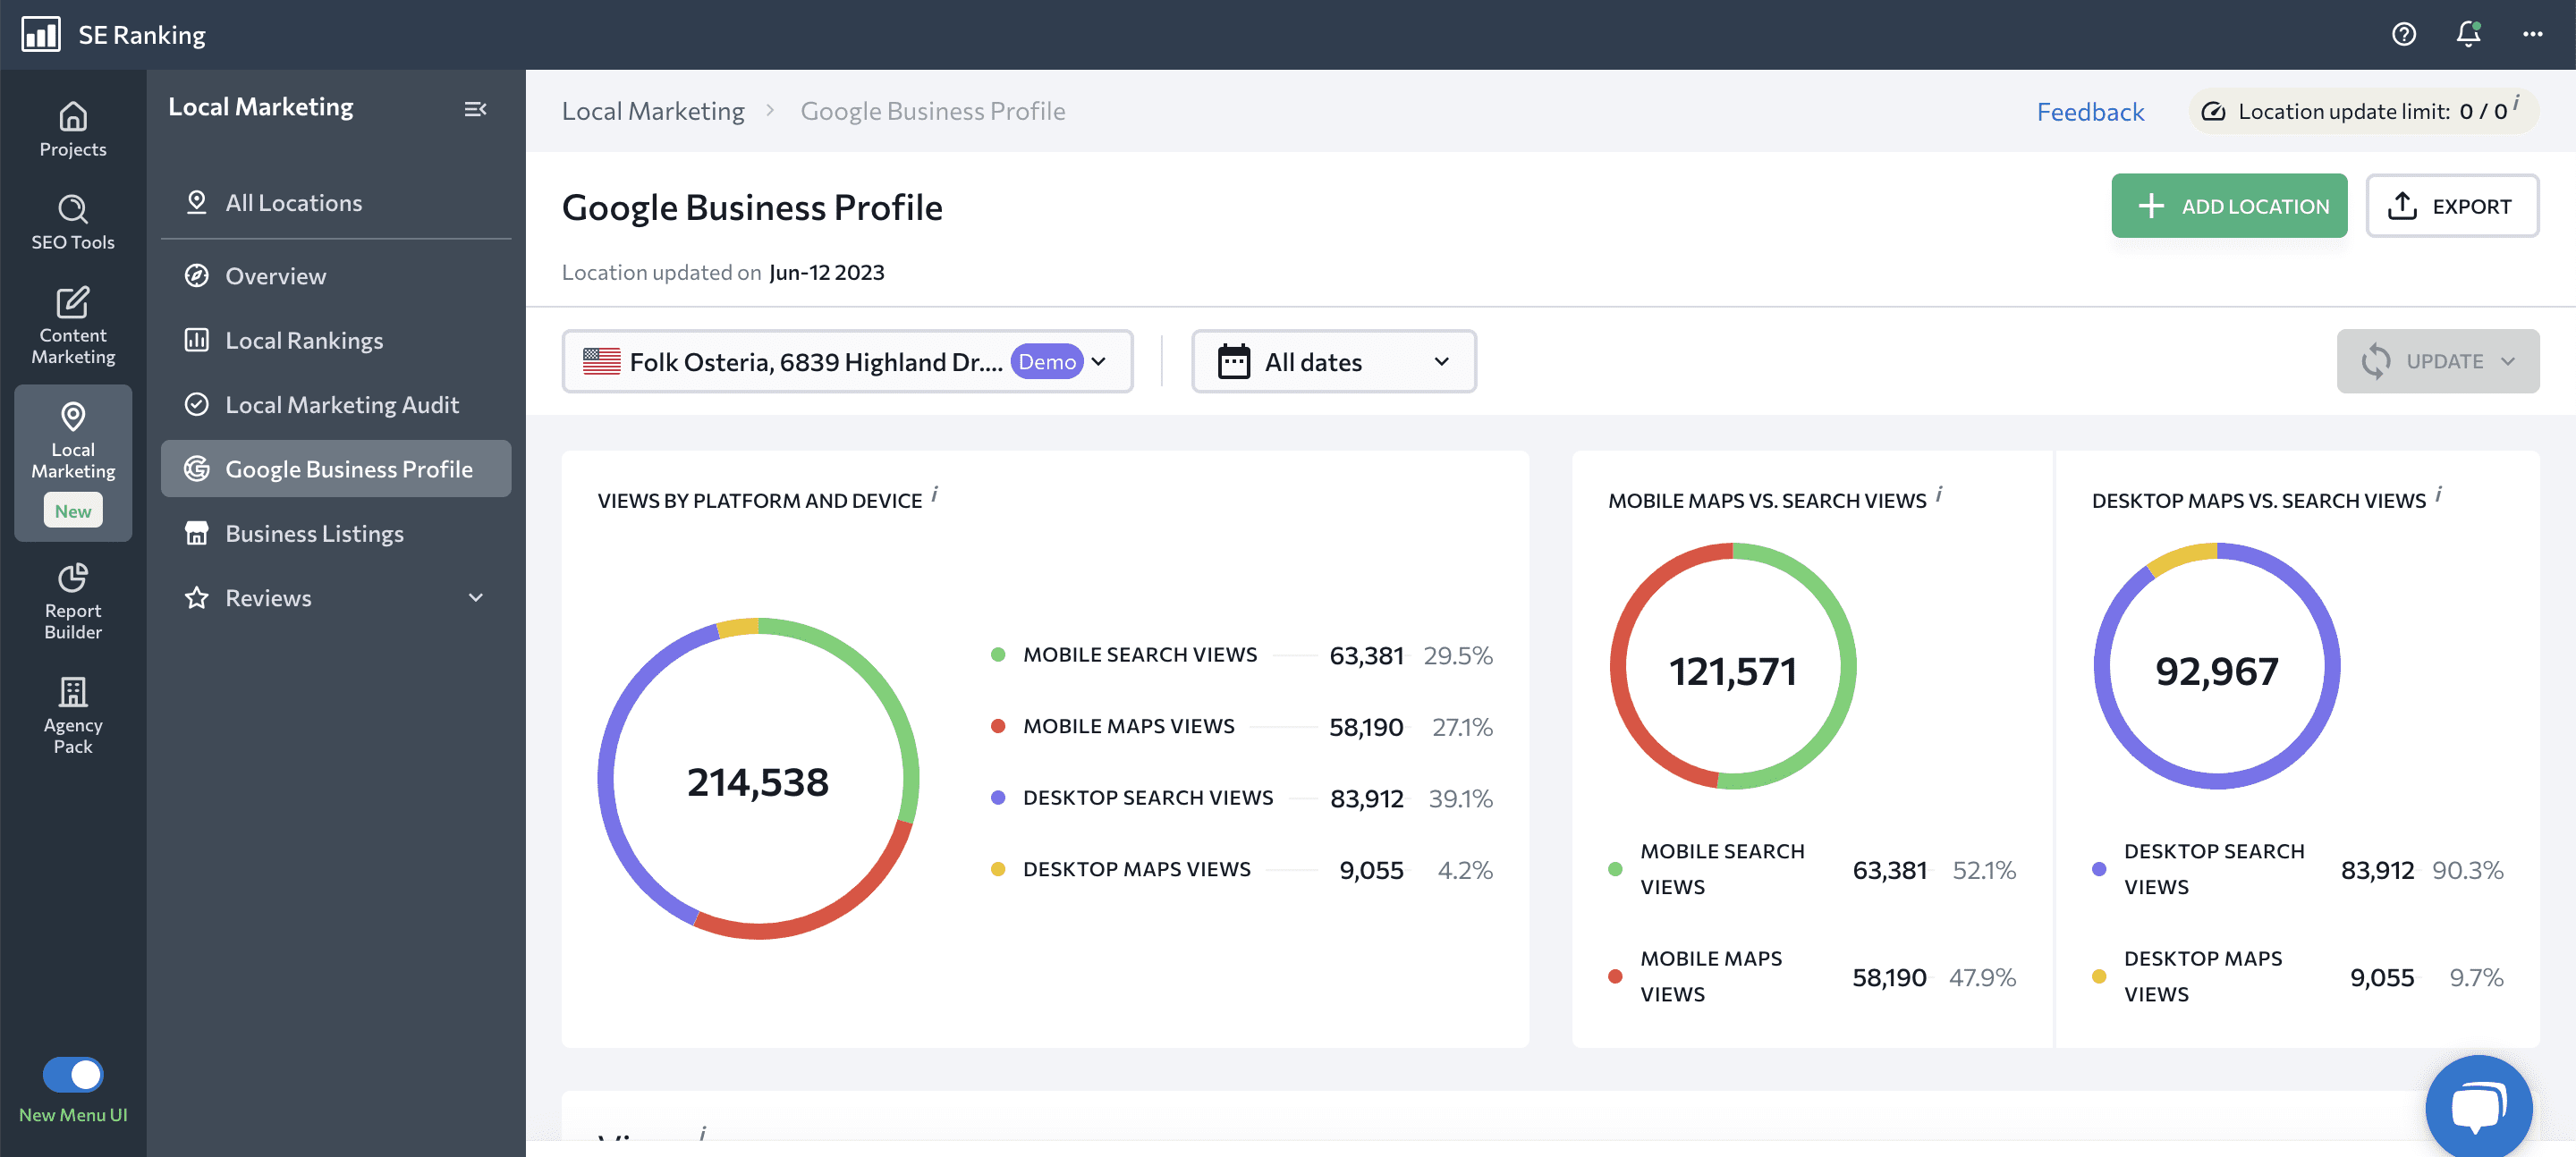Click the Jun-12 2023 update date

coord(827,272)
